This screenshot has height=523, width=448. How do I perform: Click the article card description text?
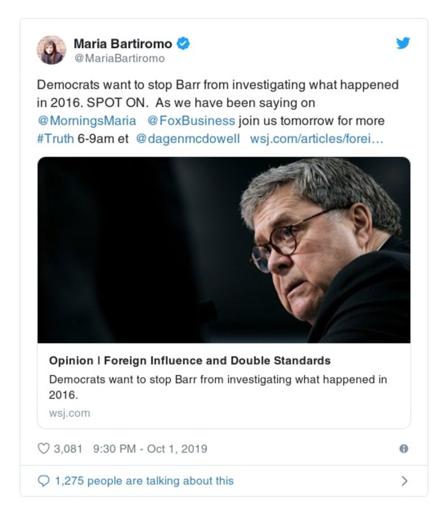click(x=218, y=386)
